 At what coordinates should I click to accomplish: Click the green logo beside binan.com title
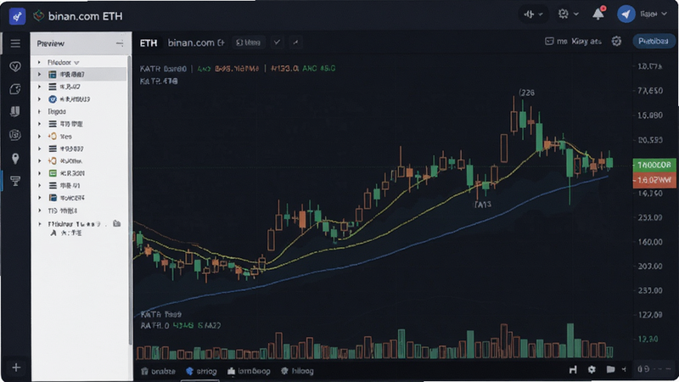tap(39, 16)
